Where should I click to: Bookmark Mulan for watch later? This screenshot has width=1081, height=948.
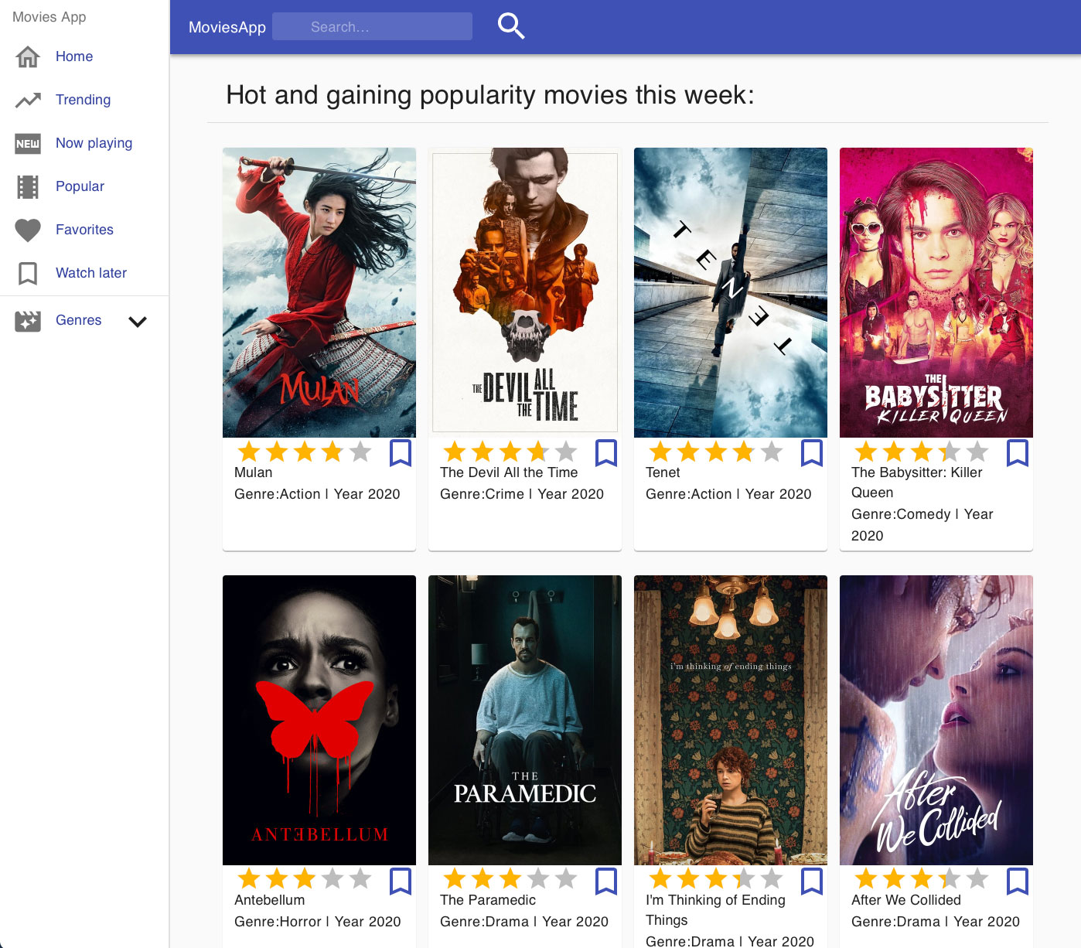tap(401, 452)
